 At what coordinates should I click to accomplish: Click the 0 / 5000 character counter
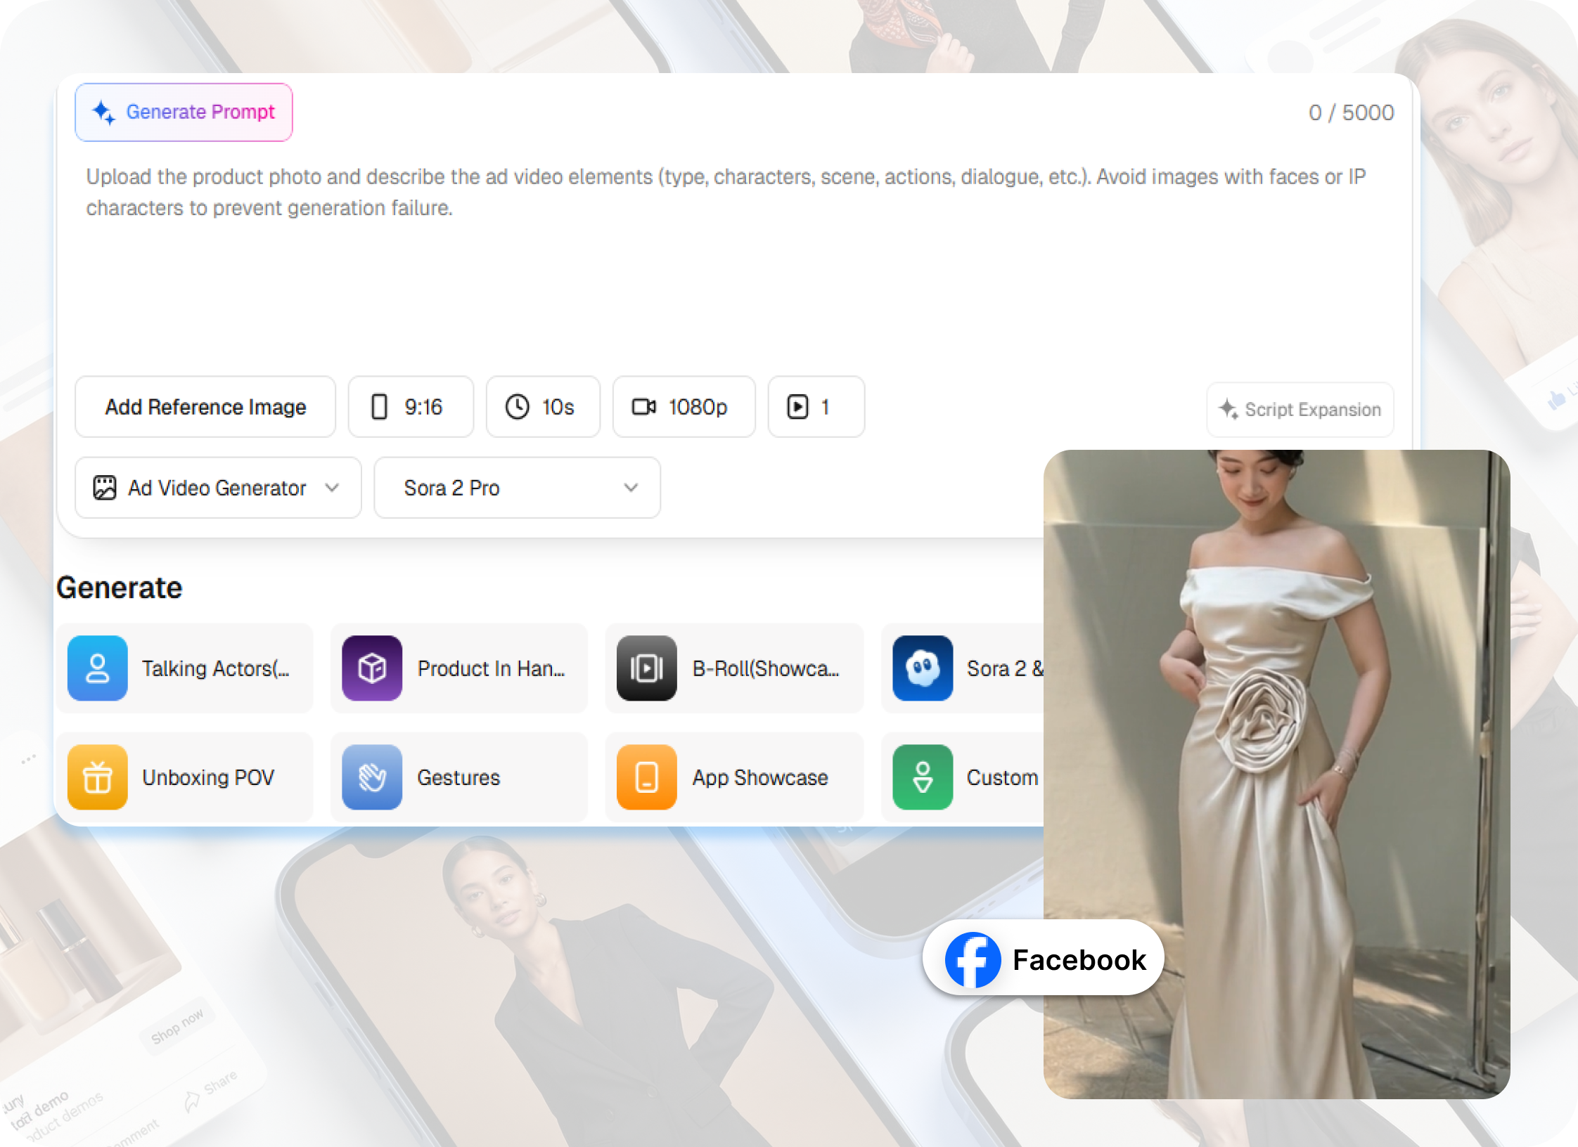pyautogui.click(x=1351, y=112)
